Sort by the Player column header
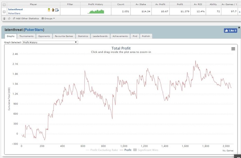241x158 pixels. tap(33, 4)
